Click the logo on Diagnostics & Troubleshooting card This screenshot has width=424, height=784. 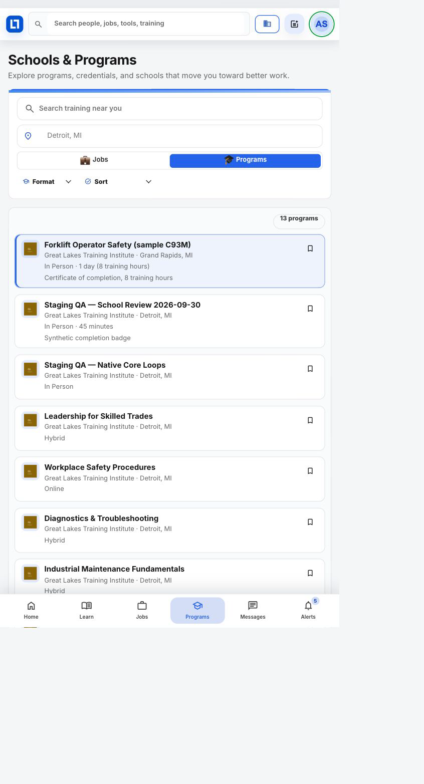[x=30, y=522]
